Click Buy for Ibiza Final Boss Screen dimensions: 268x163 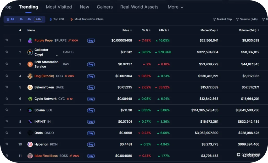pos(91,156)
